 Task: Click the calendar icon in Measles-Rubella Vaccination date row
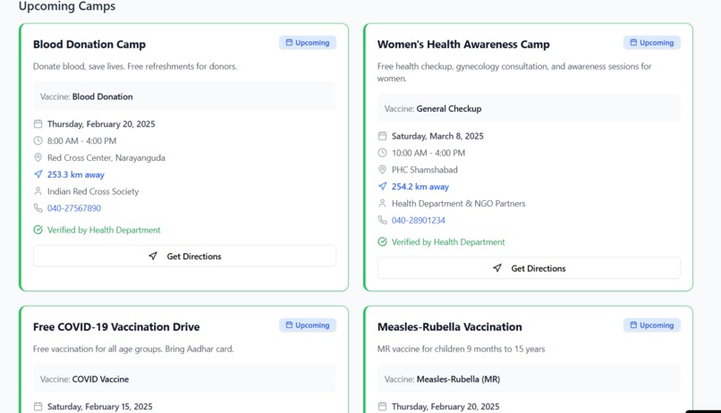point(382,407)
